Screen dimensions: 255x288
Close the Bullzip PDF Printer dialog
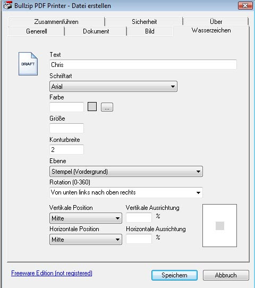pos(245,5)
